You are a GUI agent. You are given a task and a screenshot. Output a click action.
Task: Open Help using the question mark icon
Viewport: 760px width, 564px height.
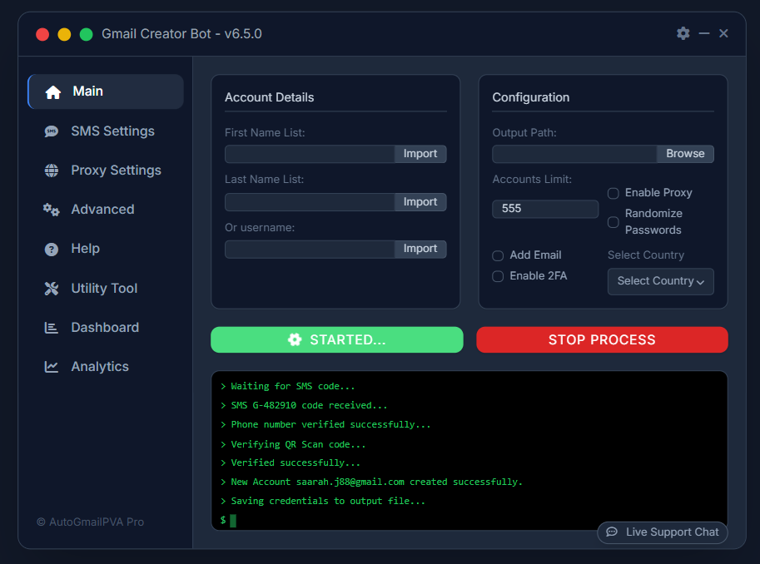coord(50,248)
